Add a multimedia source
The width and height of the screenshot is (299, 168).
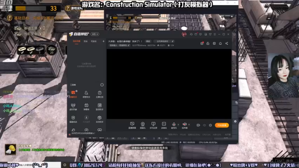click(x=164, y=125)
